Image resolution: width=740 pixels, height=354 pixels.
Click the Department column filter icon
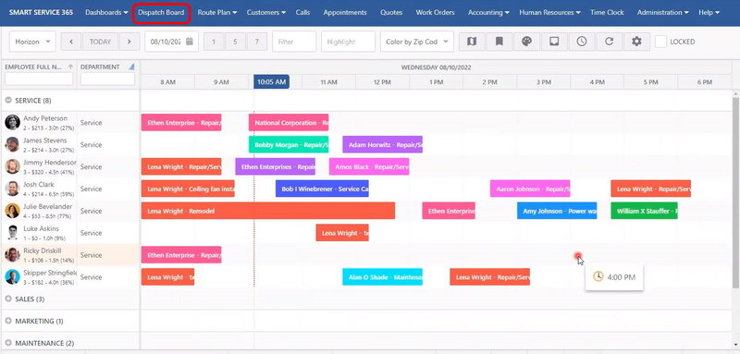(x=131, y=67)
